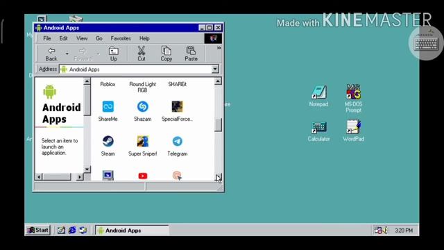Expand the Forward history dropdown arrow

coord(98,53)
